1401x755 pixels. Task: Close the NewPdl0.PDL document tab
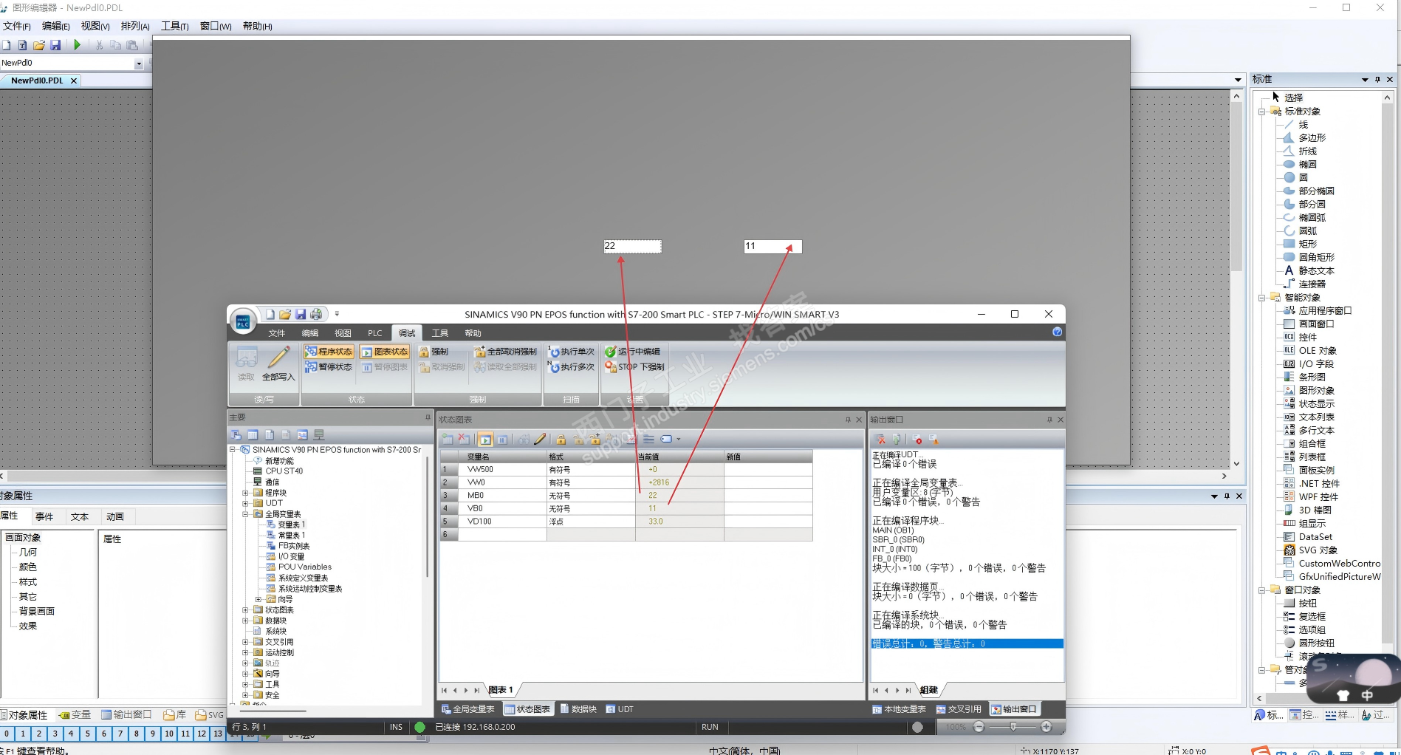74,81
